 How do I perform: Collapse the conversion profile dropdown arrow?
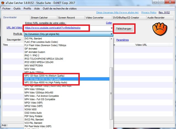tap(111, 34)
